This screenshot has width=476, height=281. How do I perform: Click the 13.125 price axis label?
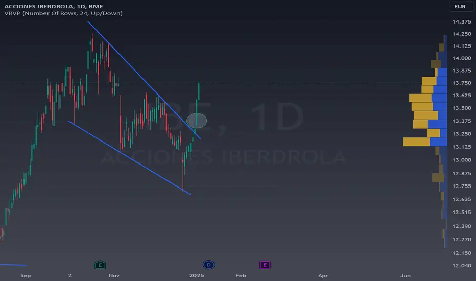461,147
